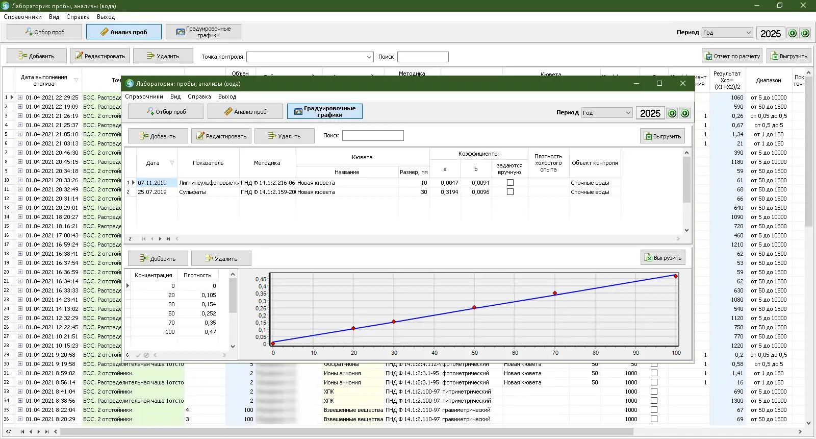Viewport: 816px width, 439px height.
Task: Click 'Отбор проб' in front window toolbar
Action: coord(165,111)
